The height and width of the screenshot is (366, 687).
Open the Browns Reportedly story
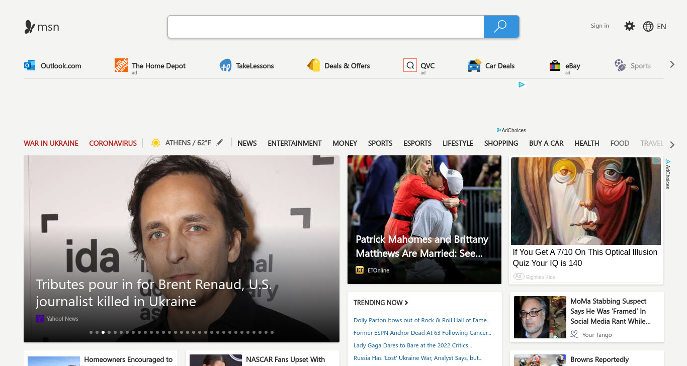tap(599, 359)
